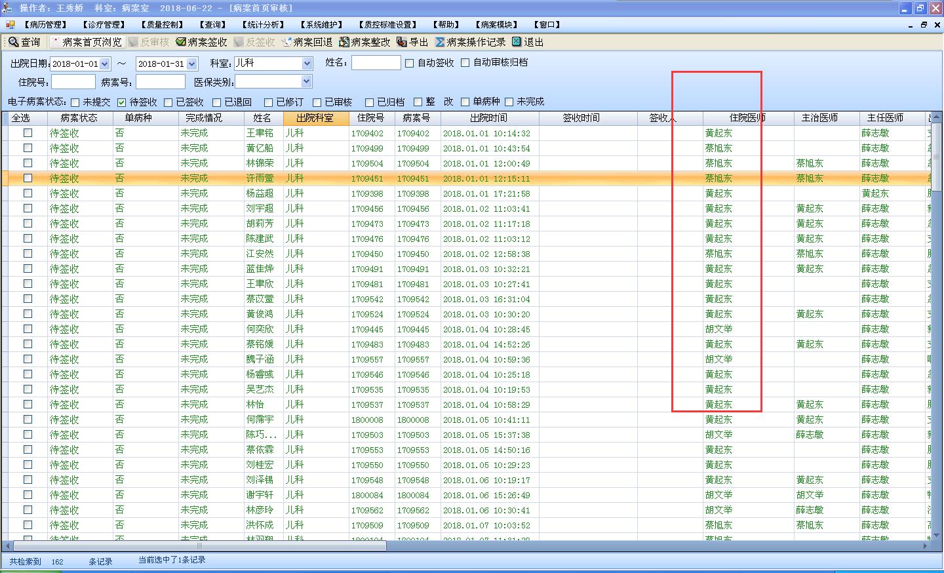Sort by the 姓名 column header
The width and height of the screenshot is (944, 573).
[262, 118]
